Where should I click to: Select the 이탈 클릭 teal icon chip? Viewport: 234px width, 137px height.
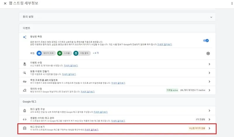tap(82, 53)
